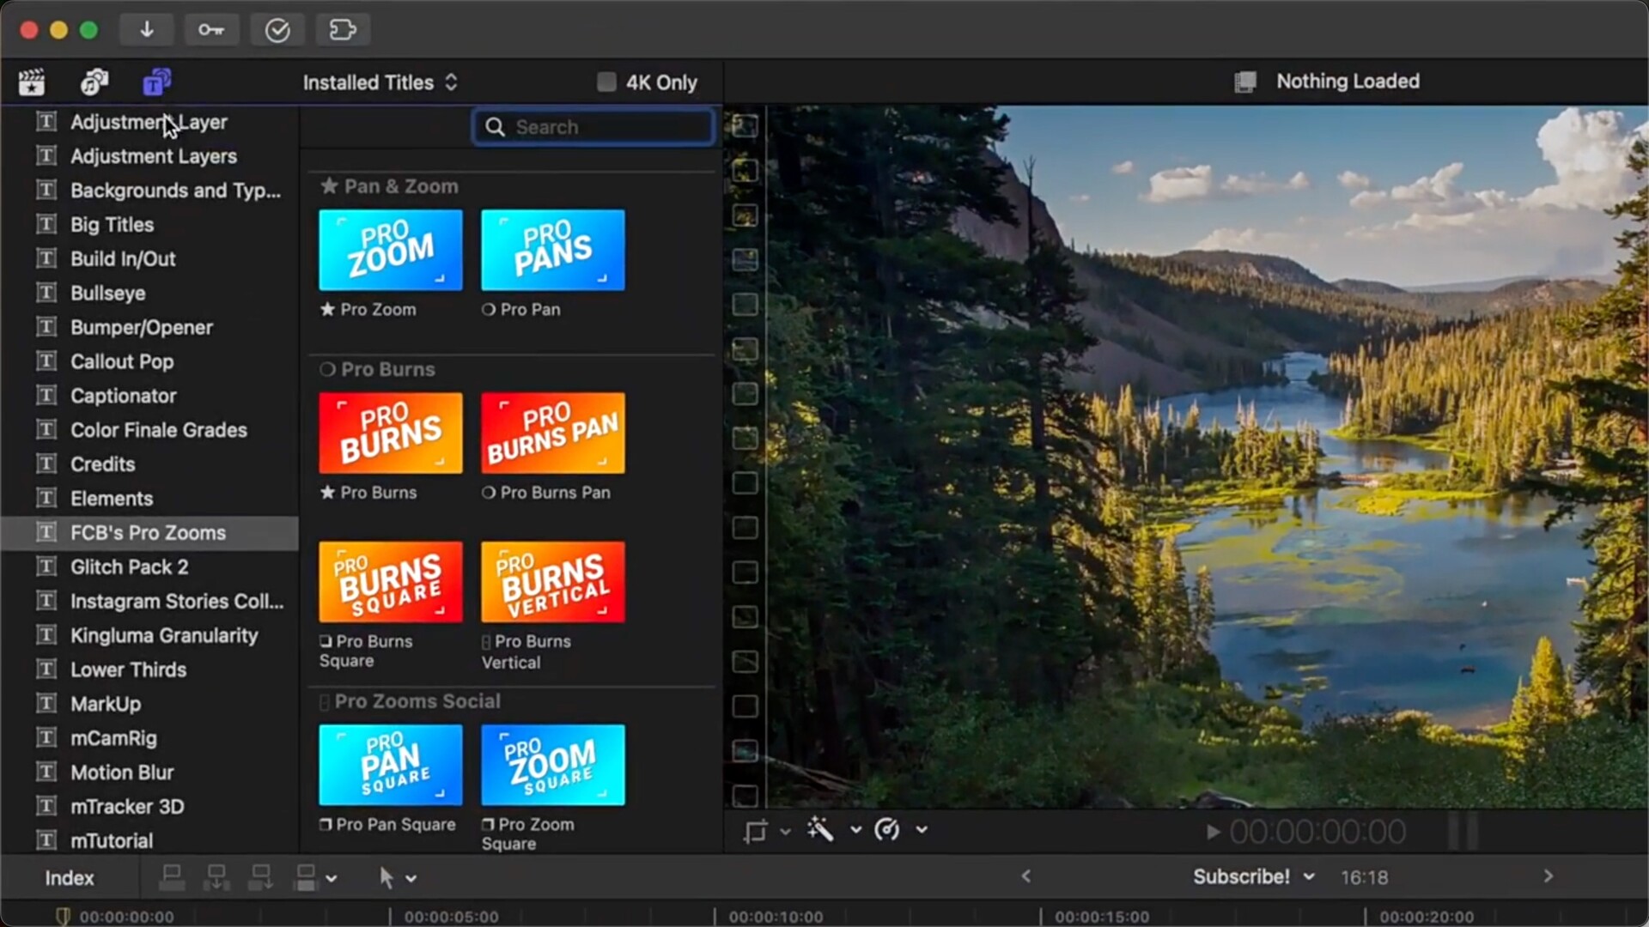Click the Append clip edit icon
Screen dimensions: 1649x927
click(x=260, y=877)
